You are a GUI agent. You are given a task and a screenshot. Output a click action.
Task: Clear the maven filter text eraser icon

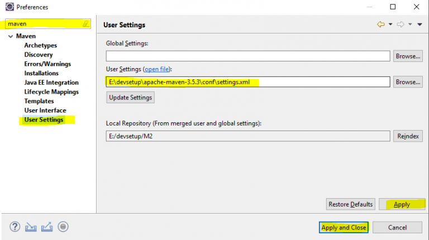[x=86, y=24]
